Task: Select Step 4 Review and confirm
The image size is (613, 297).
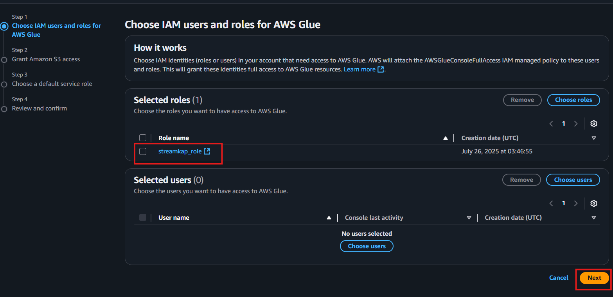Action: (40, 108)
